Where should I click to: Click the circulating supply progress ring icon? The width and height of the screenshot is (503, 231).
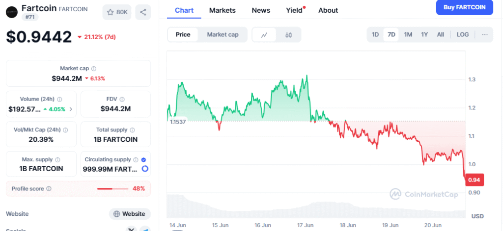145,169
